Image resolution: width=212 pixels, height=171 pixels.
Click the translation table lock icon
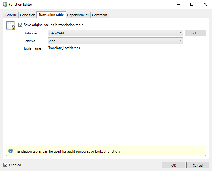[10, 26]
